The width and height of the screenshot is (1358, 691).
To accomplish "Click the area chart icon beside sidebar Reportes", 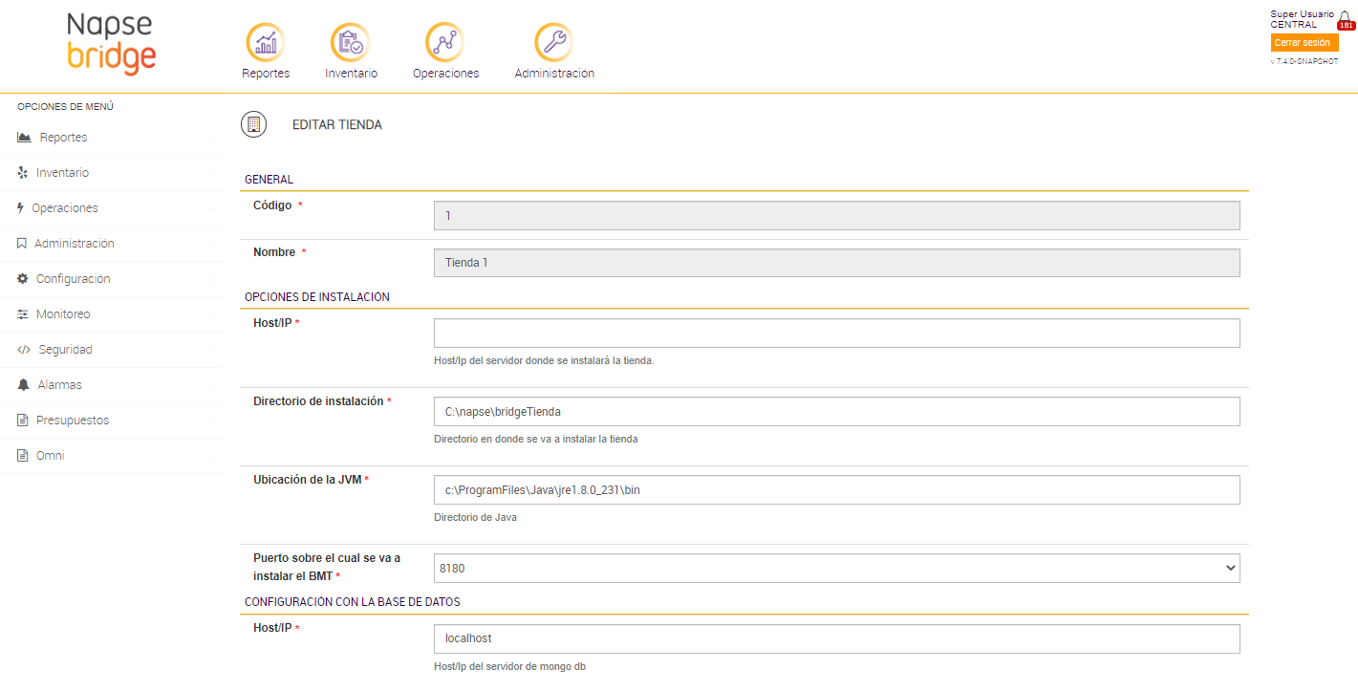I will pyautogui.click(x=25, y=138).
